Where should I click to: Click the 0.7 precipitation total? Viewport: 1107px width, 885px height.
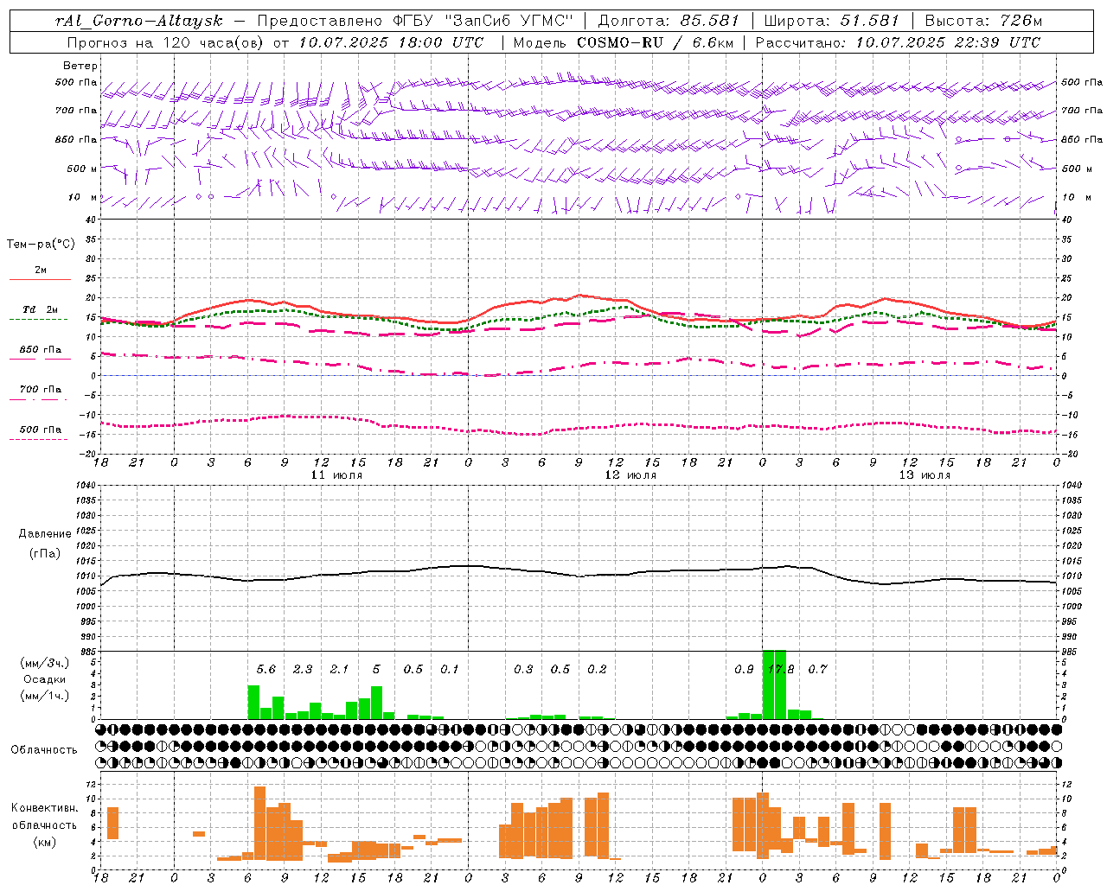pyautogui.click(x=817, y=669)
